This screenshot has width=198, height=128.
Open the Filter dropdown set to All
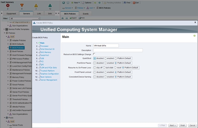click(x=25, y=19)
